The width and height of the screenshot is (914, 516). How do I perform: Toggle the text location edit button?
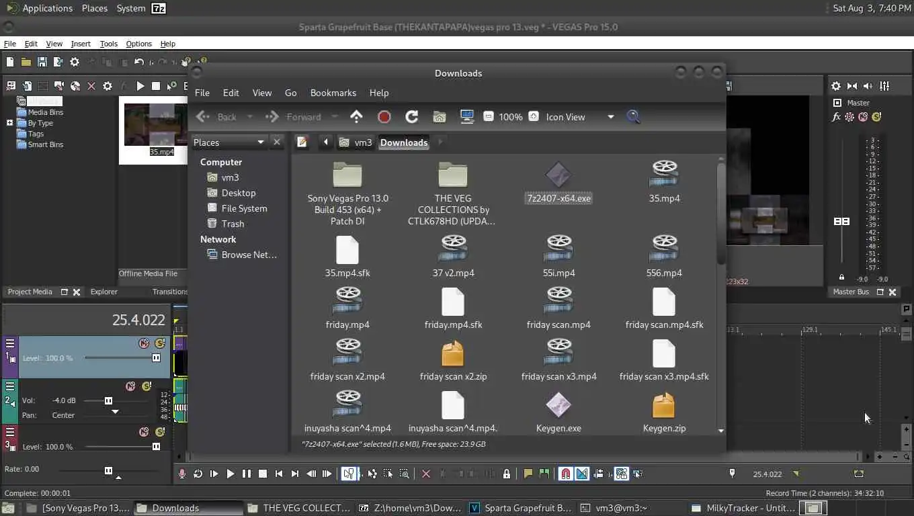click(x=302, y=142)
